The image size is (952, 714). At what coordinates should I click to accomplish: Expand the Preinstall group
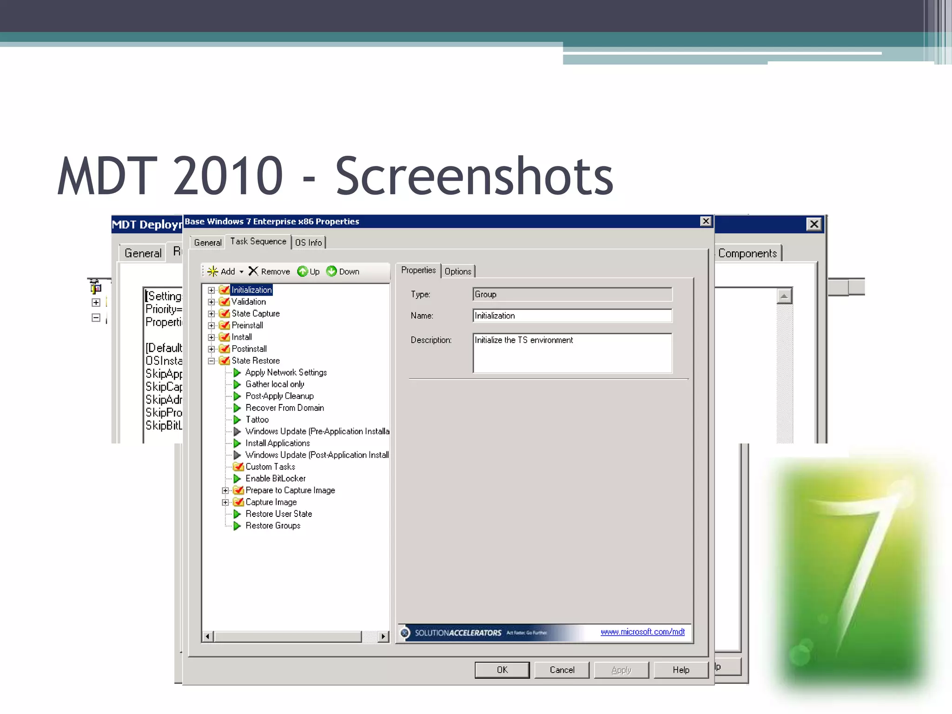[212, 325]
